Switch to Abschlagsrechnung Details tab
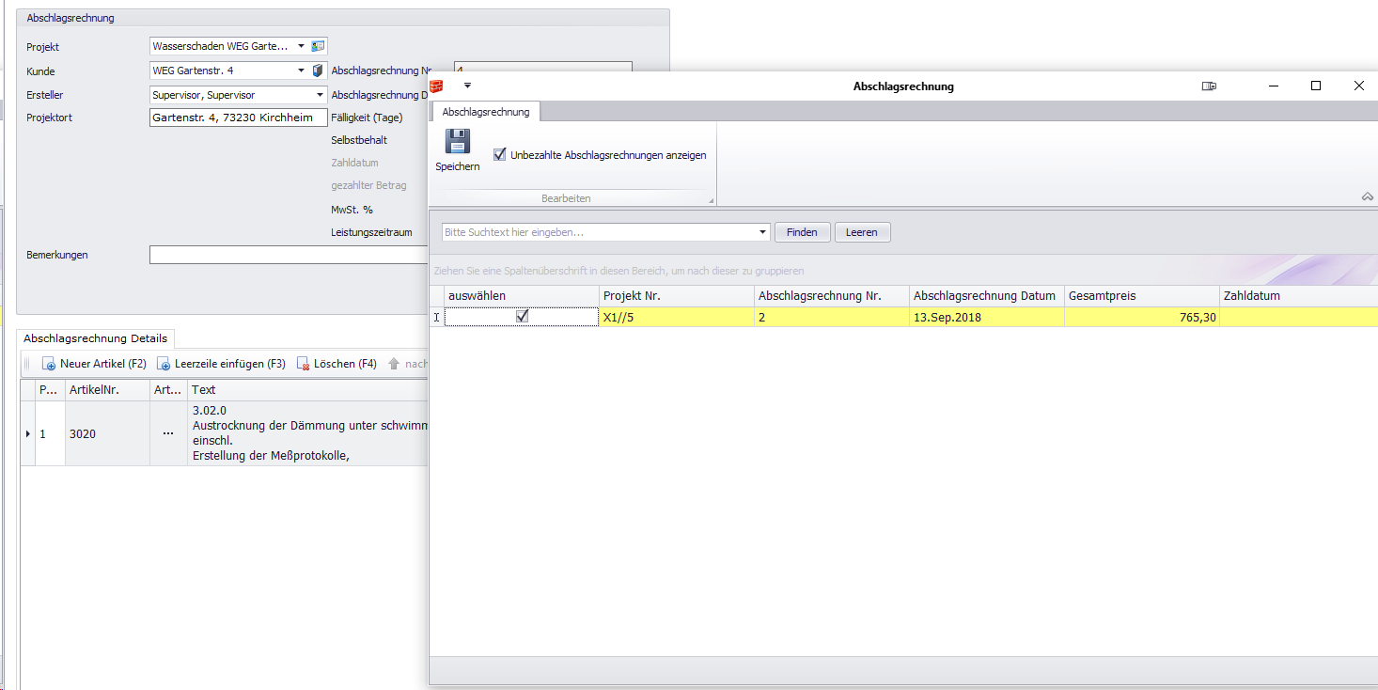1378x690 pixels. 95,338
